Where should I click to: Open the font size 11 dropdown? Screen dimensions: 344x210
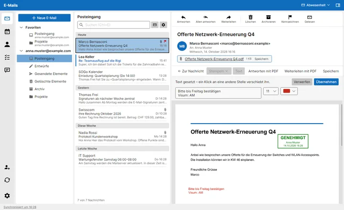(x=271, y=91)
